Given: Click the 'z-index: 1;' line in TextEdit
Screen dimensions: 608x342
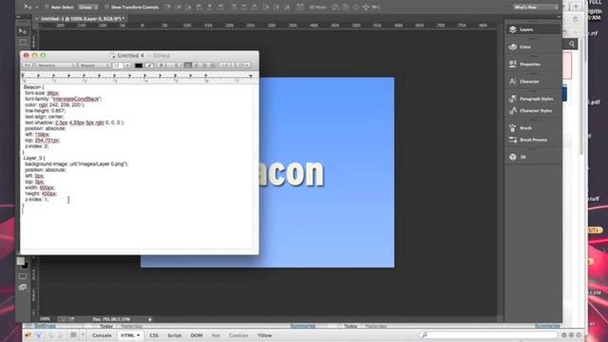Looking at the screenshot, I should [x=36, y=199].
